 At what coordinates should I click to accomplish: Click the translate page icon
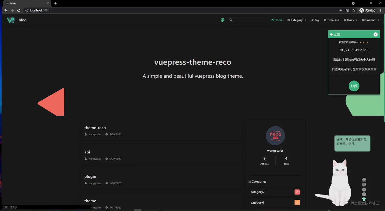tap(347, 10)
